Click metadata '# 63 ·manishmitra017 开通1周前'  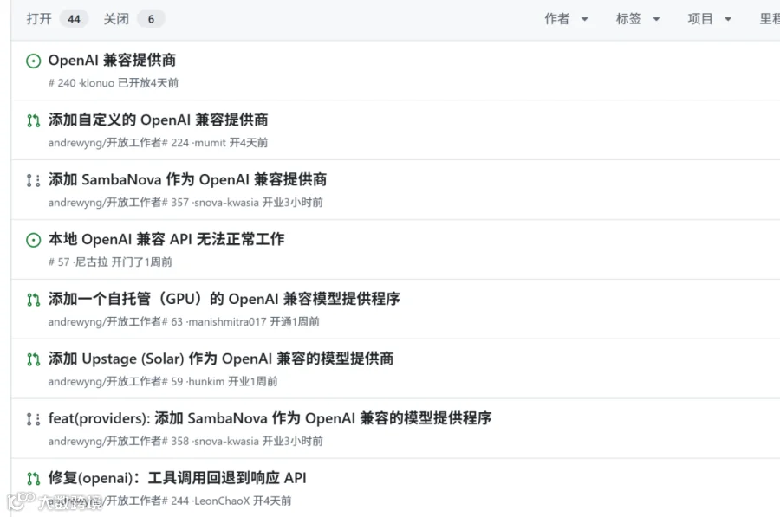[x=241, y=321]
